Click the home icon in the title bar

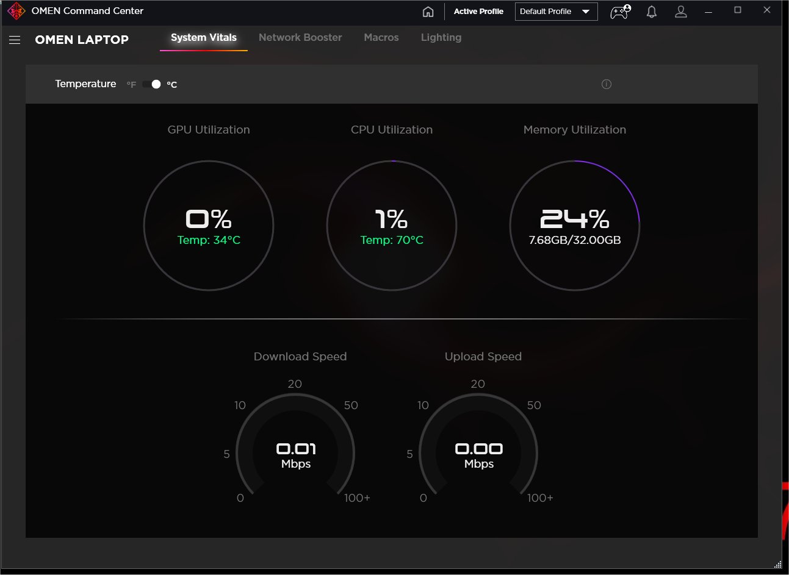coord(428,11)
